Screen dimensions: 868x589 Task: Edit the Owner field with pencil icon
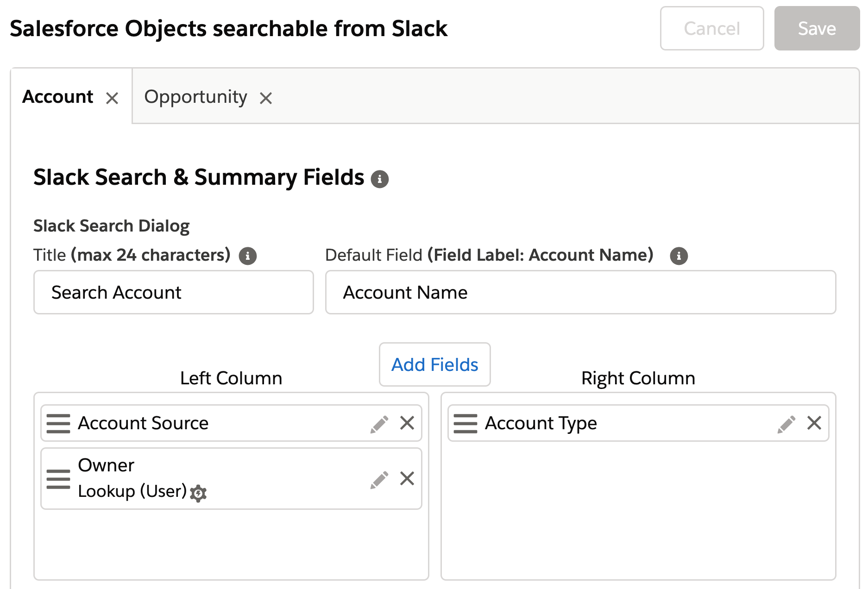coord(379,479)
